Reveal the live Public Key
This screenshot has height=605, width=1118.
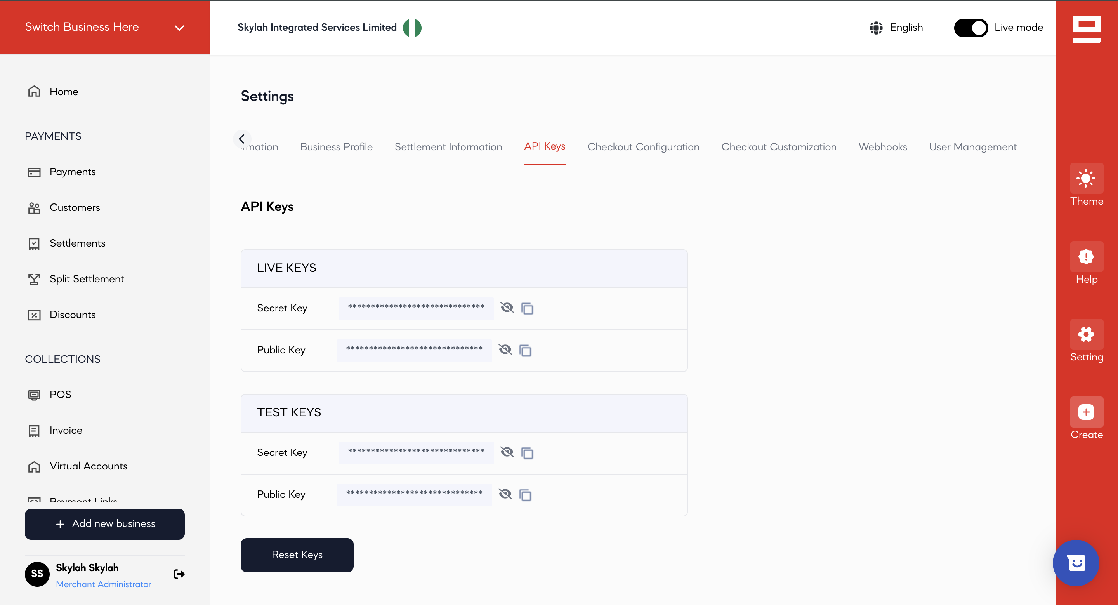point(505,349)
